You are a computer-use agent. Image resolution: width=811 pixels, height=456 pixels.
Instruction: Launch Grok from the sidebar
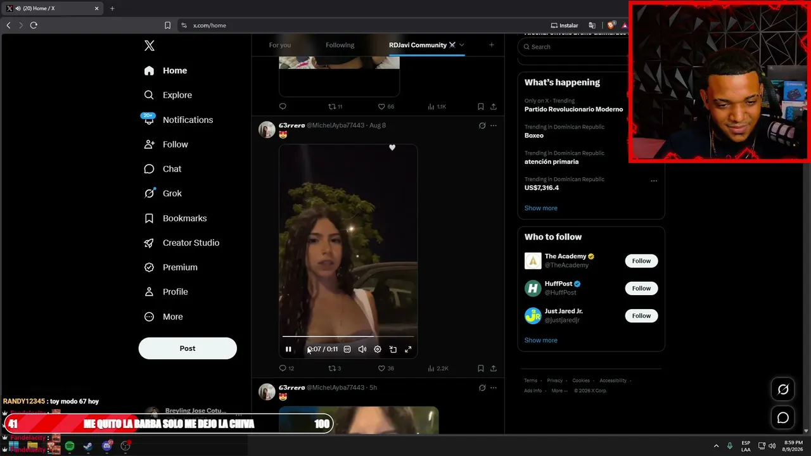(x=163, y=194)
